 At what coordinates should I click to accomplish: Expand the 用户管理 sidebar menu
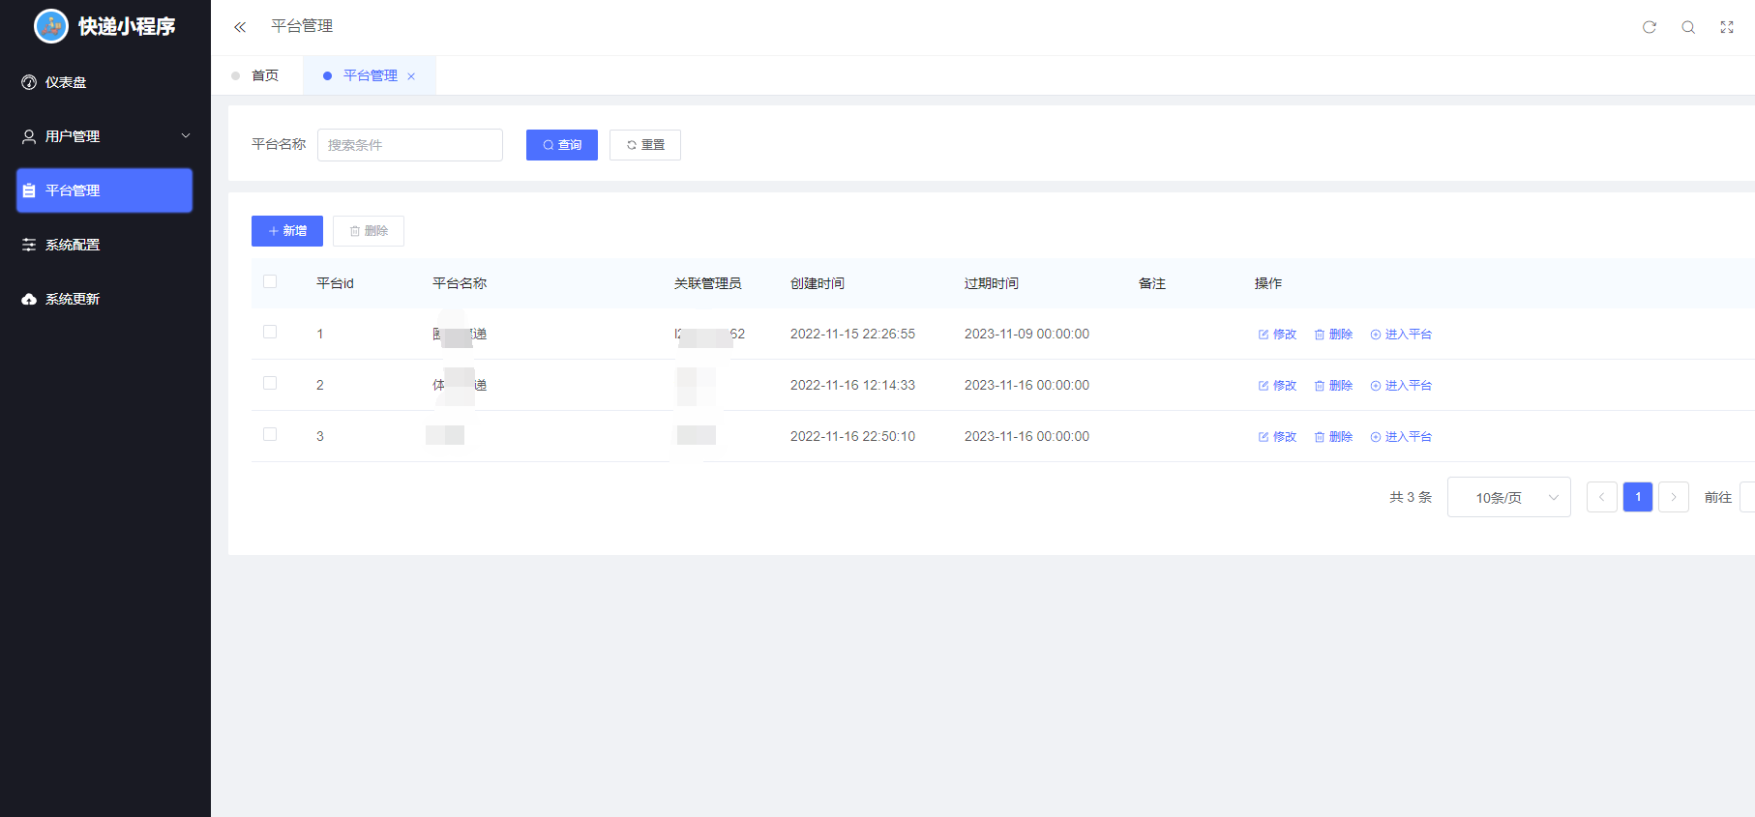(104, 136)
